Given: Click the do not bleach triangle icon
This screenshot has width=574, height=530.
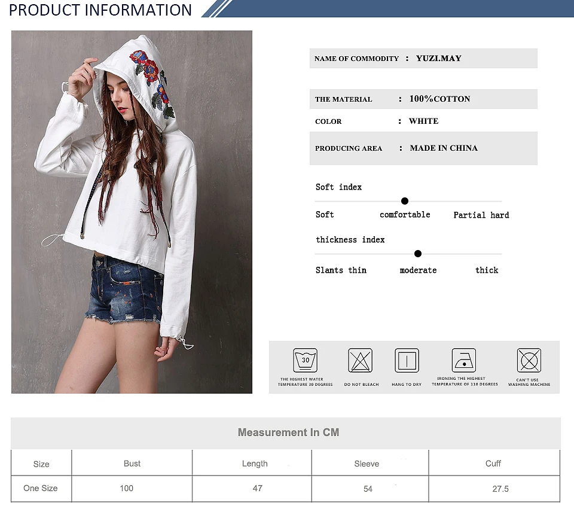Looking at the screenshot, I should [360, 361].
